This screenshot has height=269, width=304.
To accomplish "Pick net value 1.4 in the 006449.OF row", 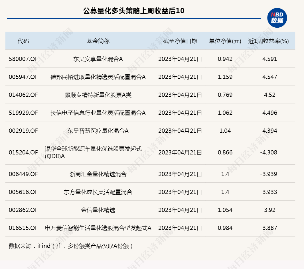I will pyautogui.click(x=225, y=174).
